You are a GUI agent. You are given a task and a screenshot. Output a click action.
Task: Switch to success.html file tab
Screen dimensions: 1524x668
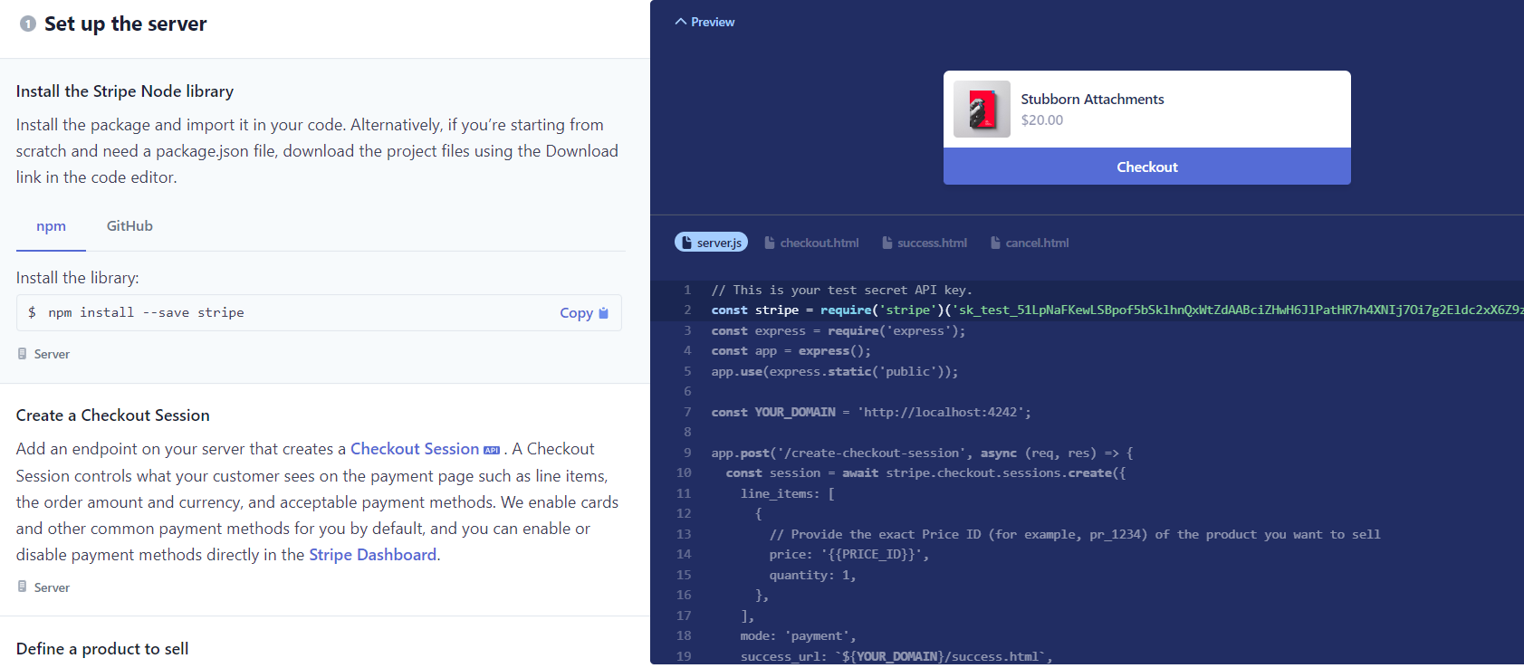[925, 243]
